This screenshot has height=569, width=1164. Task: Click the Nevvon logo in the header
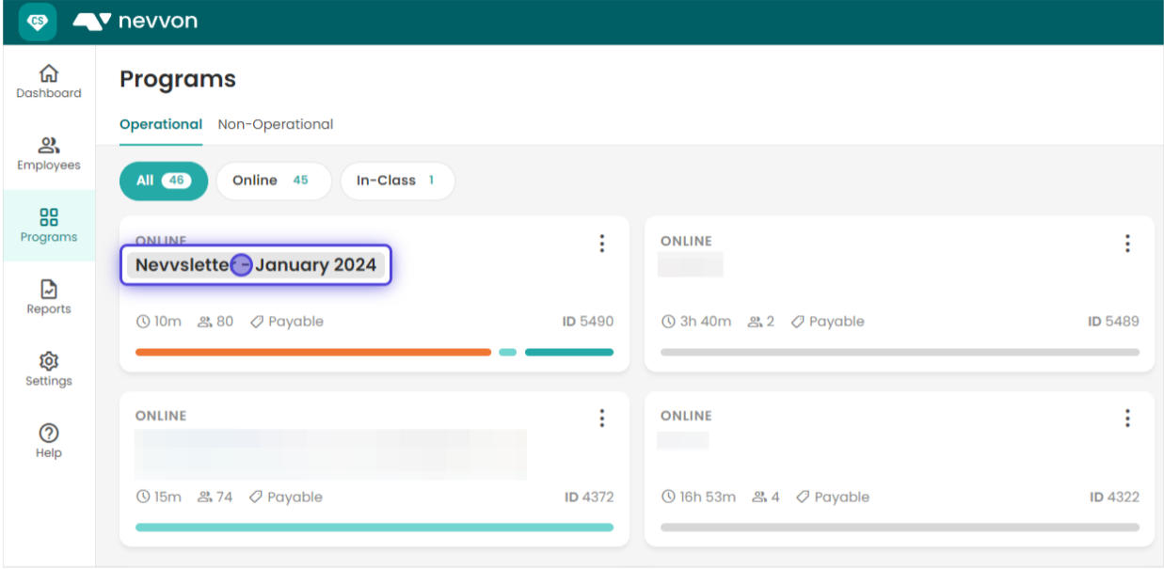pos(136,21)
